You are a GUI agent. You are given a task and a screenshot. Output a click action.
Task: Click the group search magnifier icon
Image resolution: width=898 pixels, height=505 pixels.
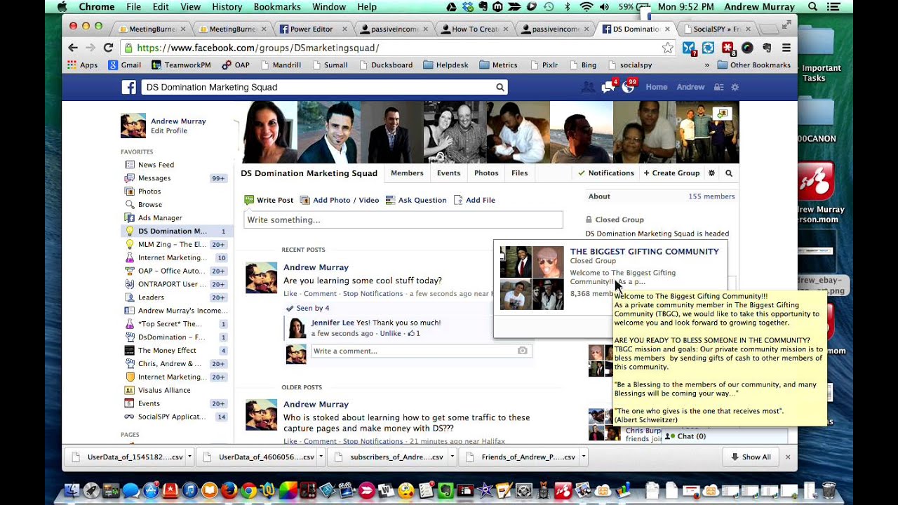728,173
